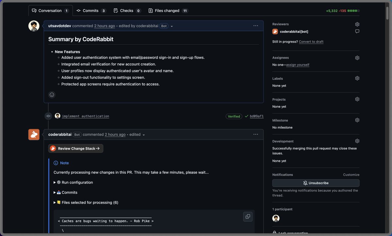Click the Note callout heading
The height and width of the screenshot is (236, 392).
click(61, 163)
